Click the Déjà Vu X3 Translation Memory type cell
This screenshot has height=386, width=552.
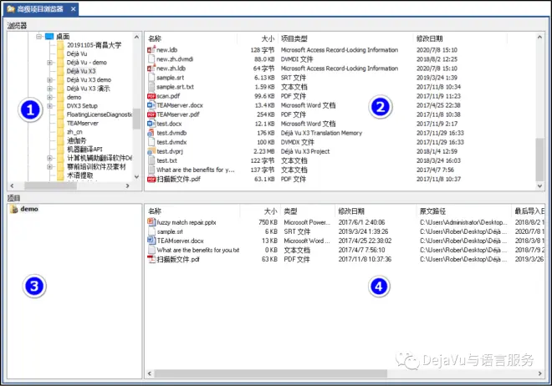tap(321, 133)
